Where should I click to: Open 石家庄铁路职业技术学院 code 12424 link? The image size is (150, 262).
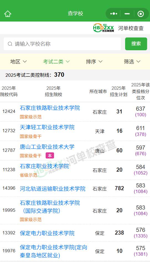point(50,108)
